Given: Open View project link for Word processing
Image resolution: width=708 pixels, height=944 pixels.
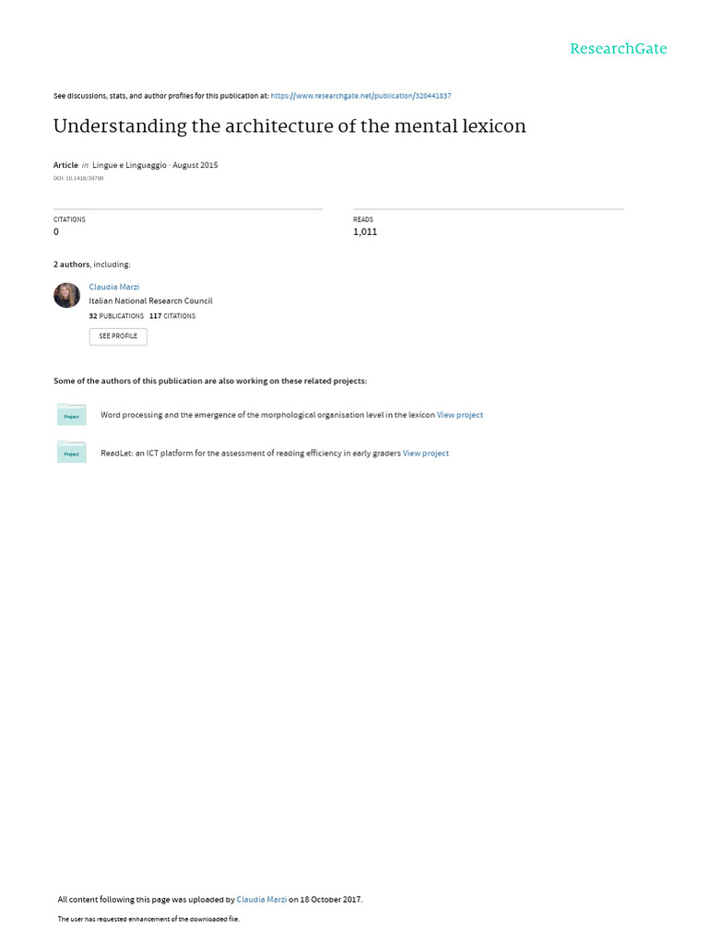Looking at the screenshot, I should (460, 415).
